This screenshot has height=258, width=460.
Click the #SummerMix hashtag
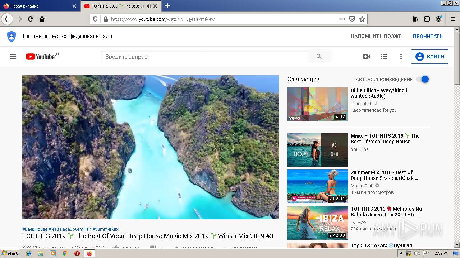coord(105,229)
